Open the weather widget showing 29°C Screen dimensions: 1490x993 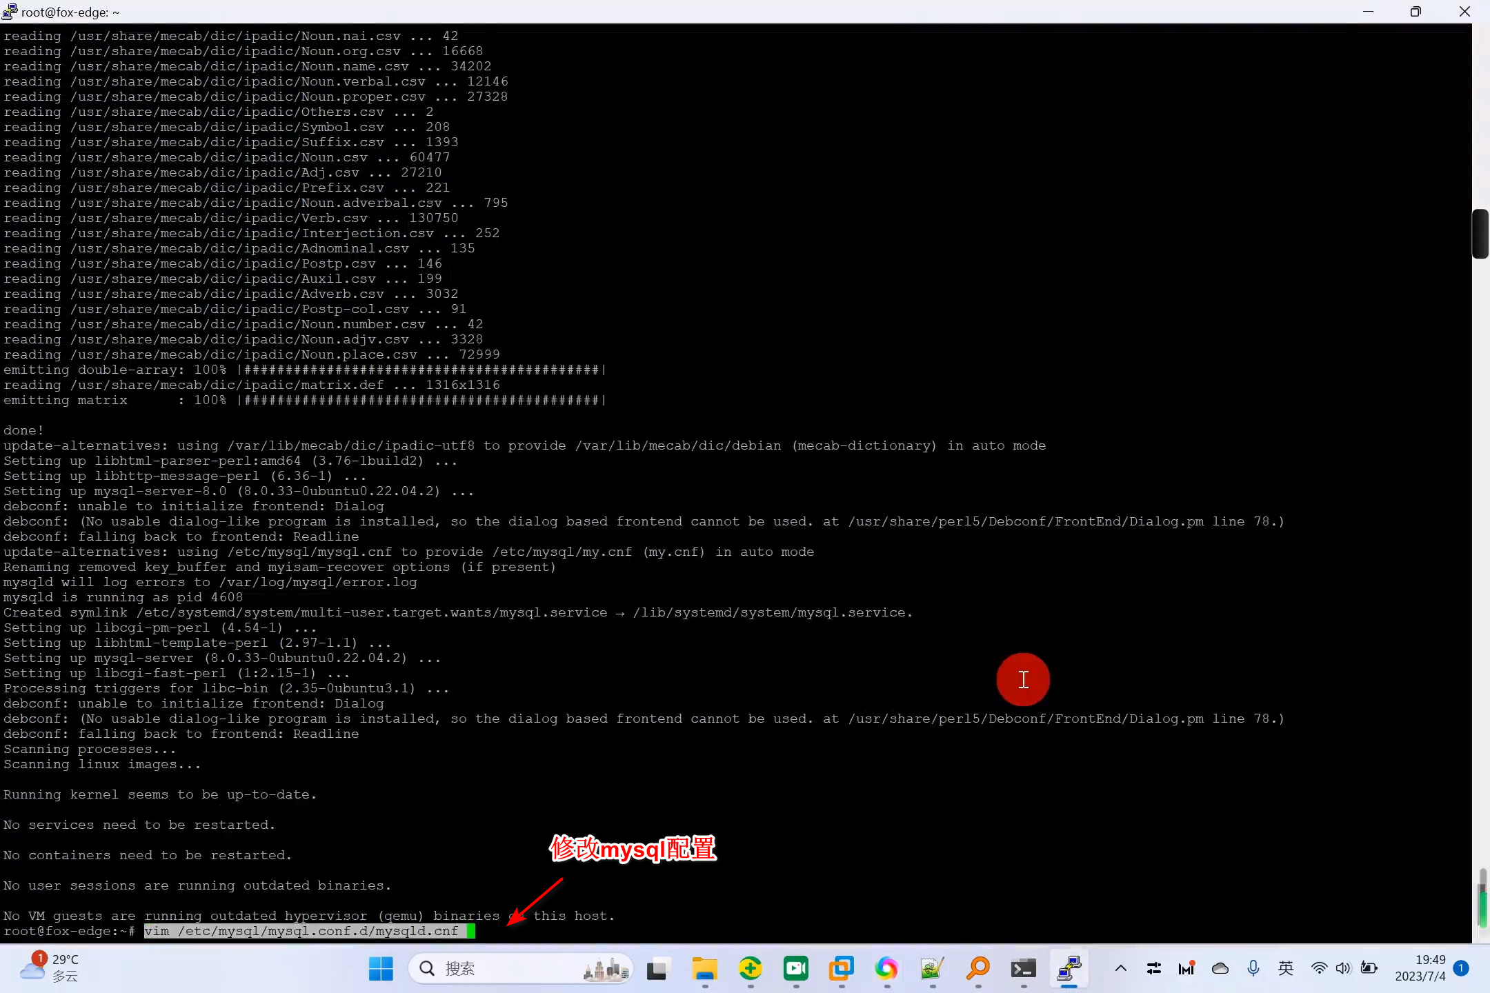click(50, 968)
